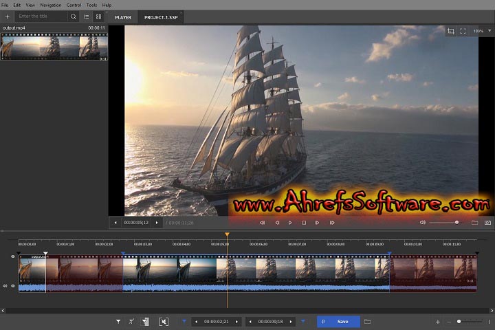This screenshot has width=495, height=330.
Task: Decrease the selection start time 00:00:02;21
Action: (196, 321)
